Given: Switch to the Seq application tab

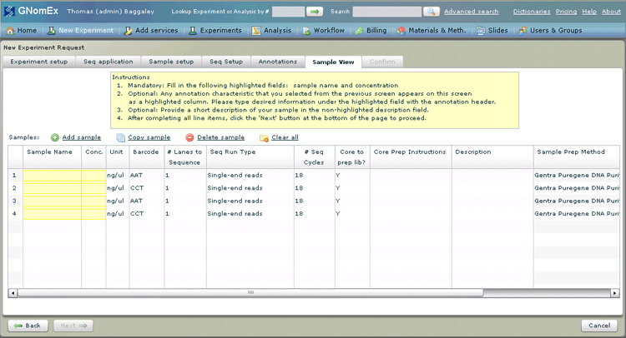Looking at the screenshot, I should click(x=109, y=62).
